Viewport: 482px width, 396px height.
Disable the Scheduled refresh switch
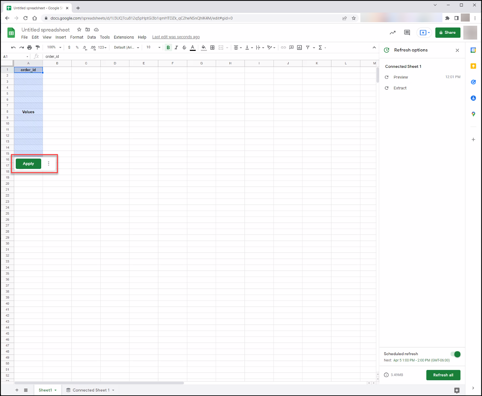click(x=456, y=354)
